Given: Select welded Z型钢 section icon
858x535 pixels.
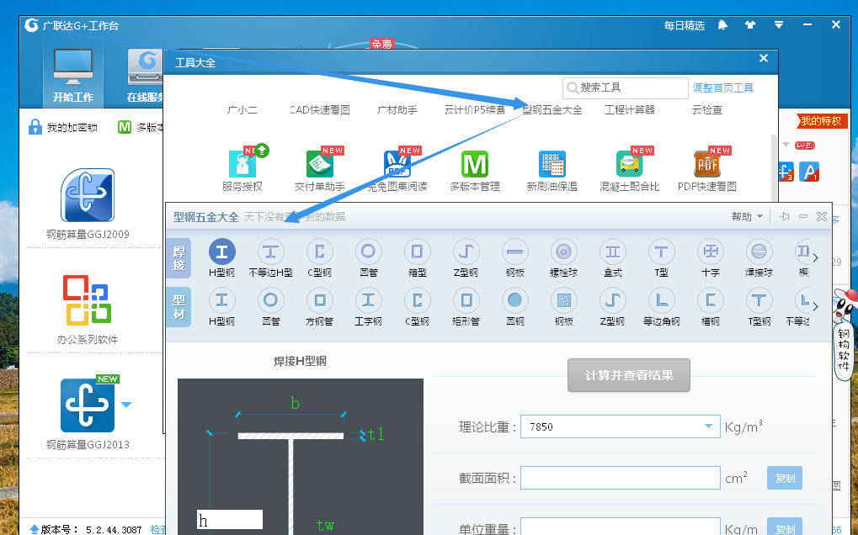Looking at the screenshot, I should (466, 252).
